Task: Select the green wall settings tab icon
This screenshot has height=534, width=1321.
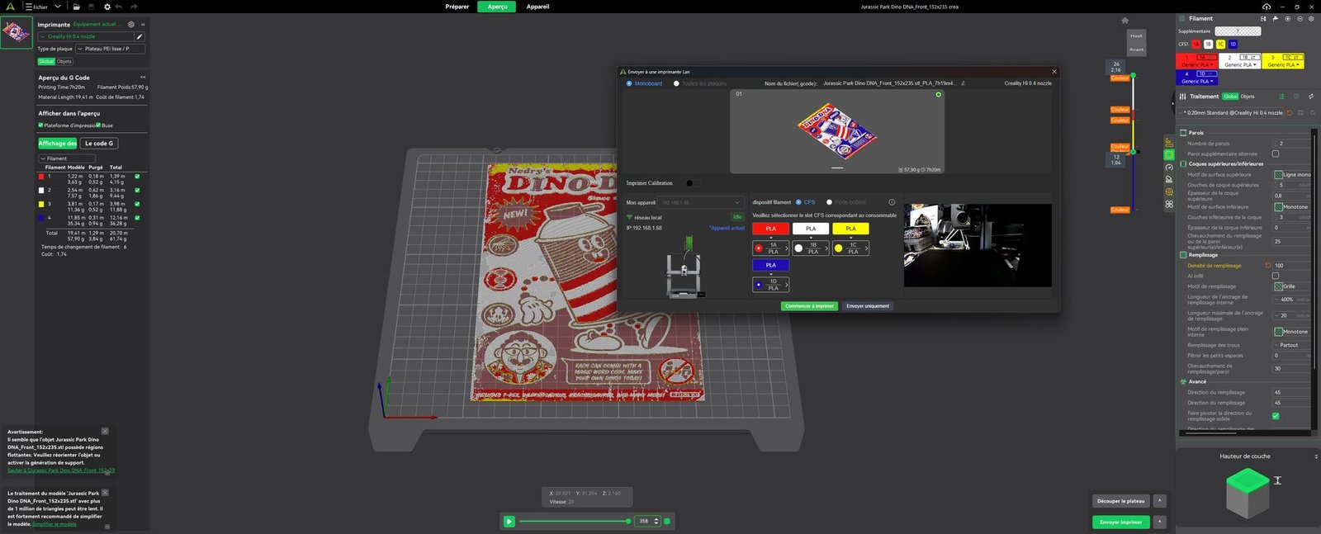Action: [1169, 154]
